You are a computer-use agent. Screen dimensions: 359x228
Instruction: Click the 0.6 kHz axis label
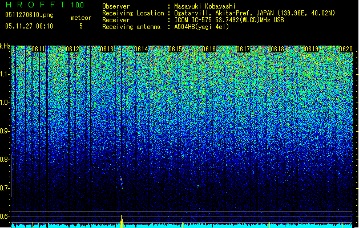coord(5,217)
